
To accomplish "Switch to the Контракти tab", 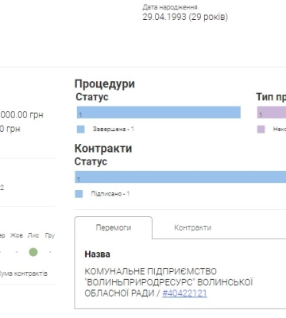I will pos(192,227).
